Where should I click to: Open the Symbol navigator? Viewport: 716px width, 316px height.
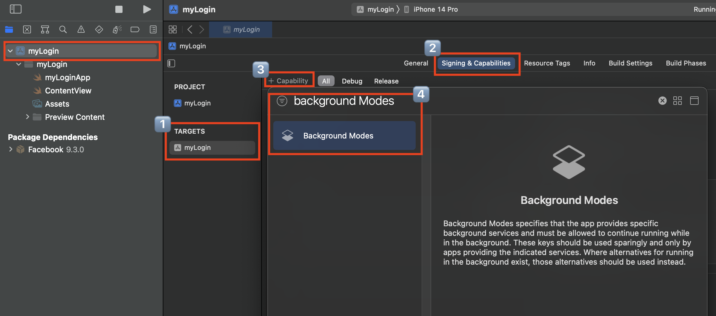tap(45, 29)
